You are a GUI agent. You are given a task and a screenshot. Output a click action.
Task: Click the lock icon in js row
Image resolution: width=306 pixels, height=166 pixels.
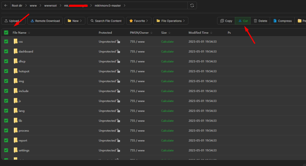(118, 101)
